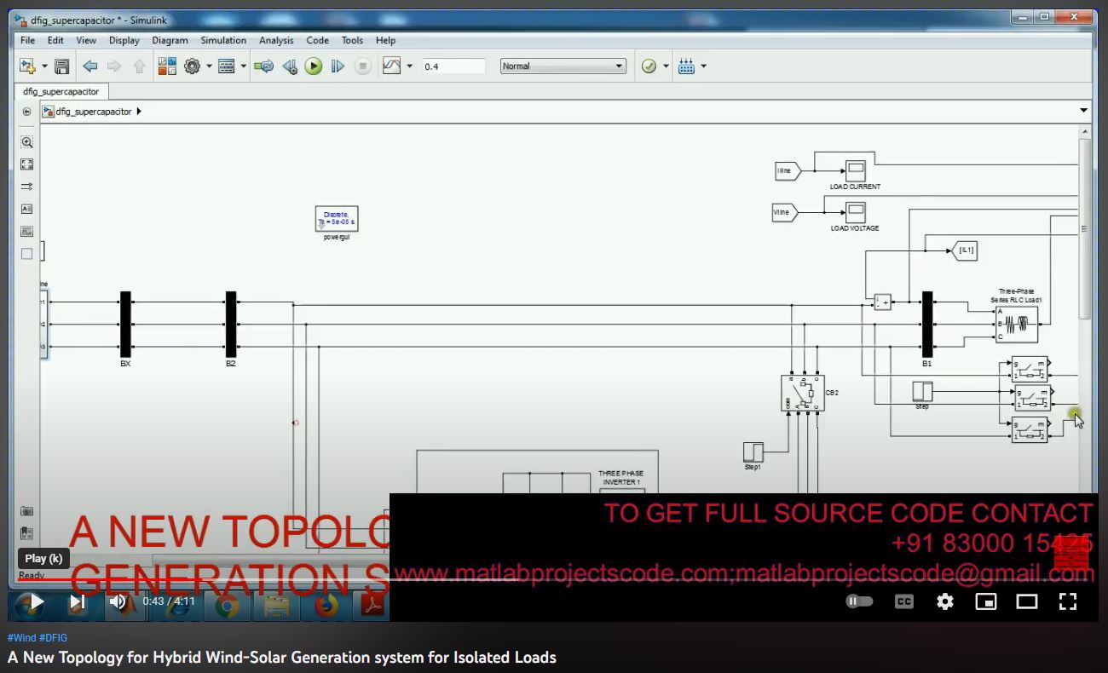Go up to the parent system arrow
This screenshot has width=1108, height=673.
tap(139, 66)
